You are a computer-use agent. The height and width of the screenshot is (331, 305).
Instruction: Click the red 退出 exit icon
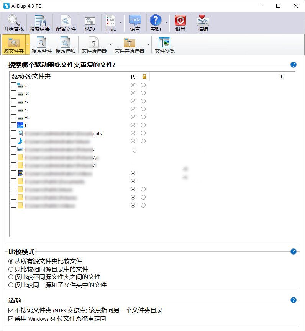click(x=180, y=20)
